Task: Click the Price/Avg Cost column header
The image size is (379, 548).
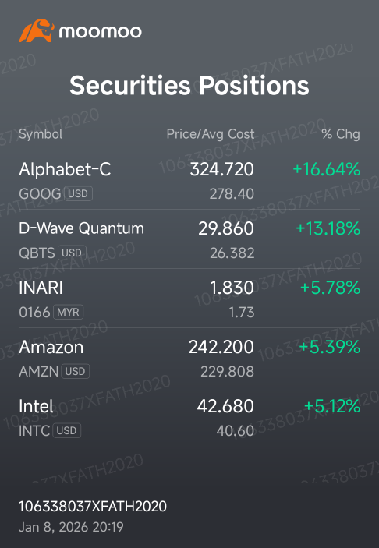Action: [x=211, y=134]
